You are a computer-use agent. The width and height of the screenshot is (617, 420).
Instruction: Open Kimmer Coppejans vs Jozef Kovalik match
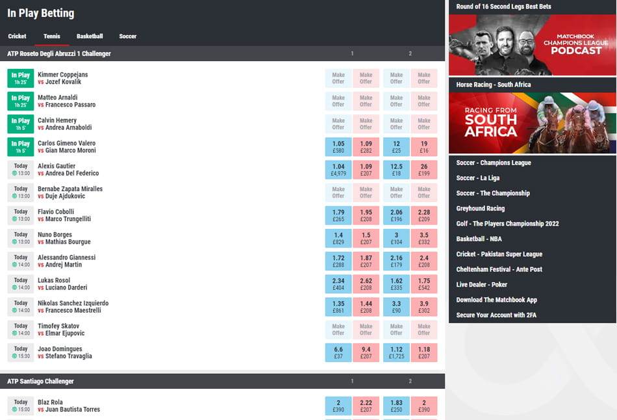tap(62, 78)
